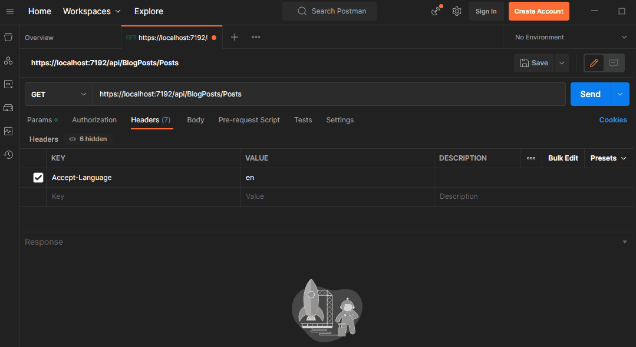This screenshot has height=347, width=636.
Task: Switch to pencil edit mode icon
Action: (x=594, y=63)
